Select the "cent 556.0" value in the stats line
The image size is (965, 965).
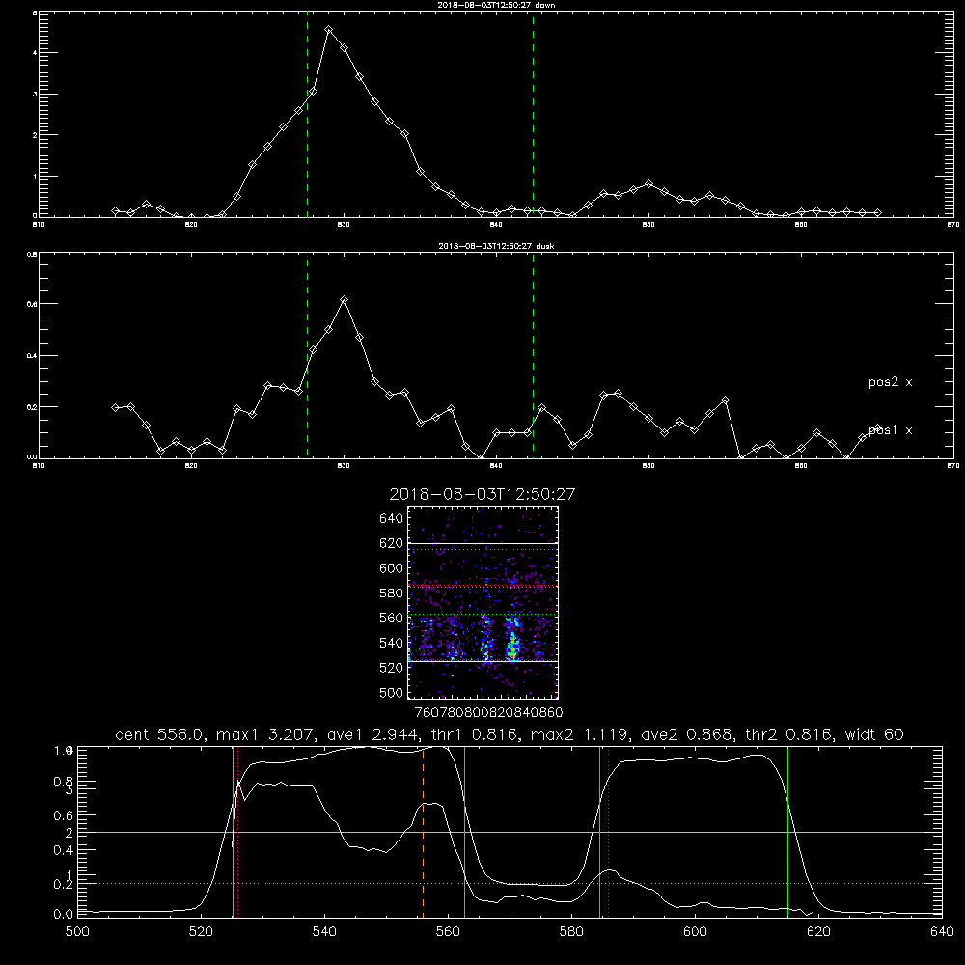point(160,734)
